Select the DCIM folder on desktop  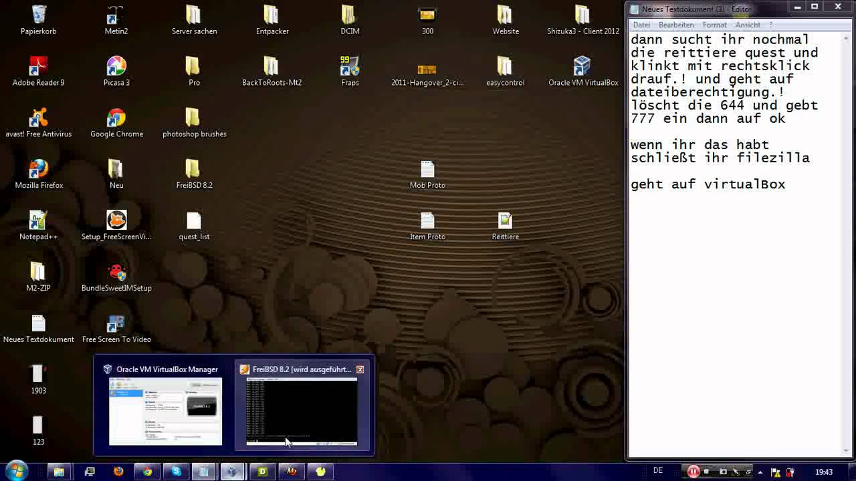(x=350, y=19)
